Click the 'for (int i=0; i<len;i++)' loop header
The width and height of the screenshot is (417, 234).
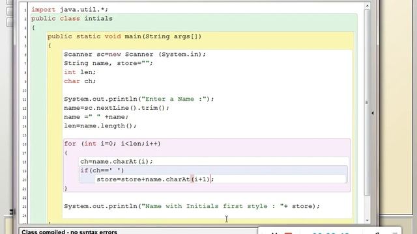(112, 144)
